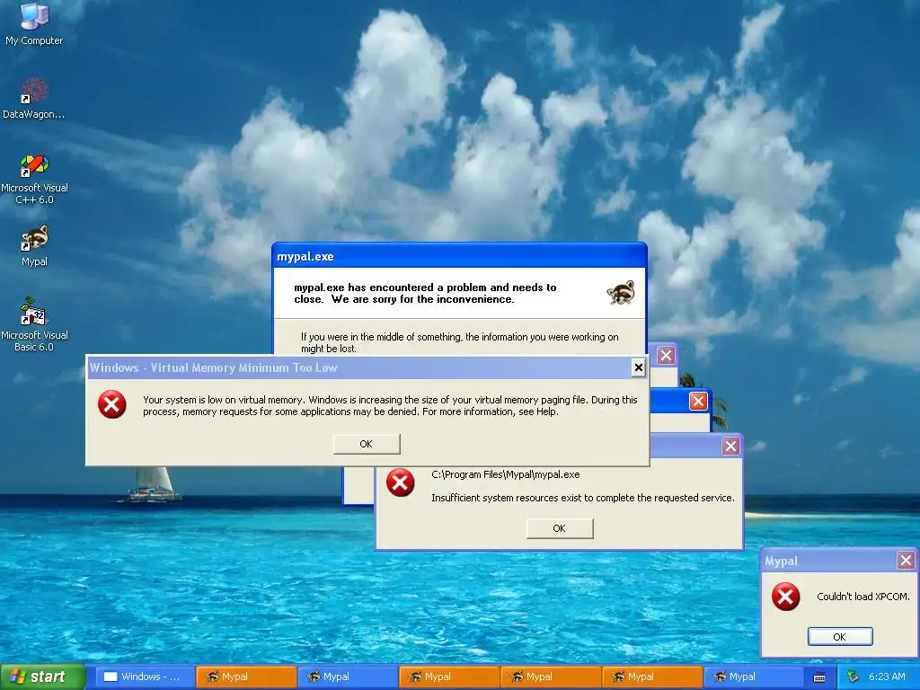Select the Microsoft Visual Basic 6.0 shortcut
The image size is (920, 690).
click(x=34, y=324)
